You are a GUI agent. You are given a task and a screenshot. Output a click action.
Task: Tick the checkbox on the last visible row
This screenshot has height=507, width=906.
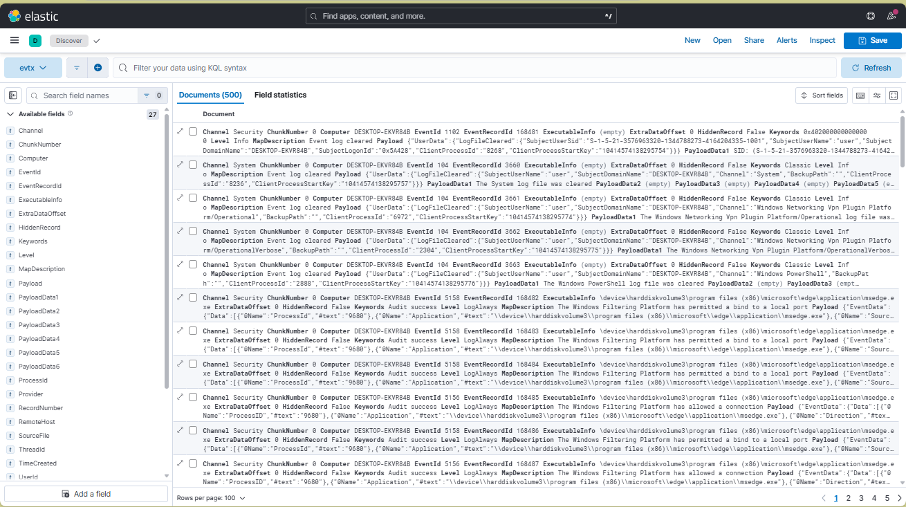[x=193, y=463]
